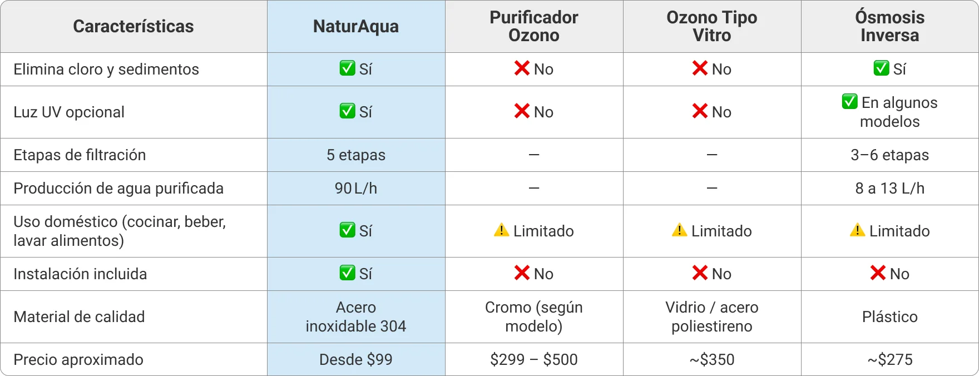This screenshot has height=376, width=979.
Task: Click red X for Ozono Tipo Vitro UV light
Action: click(x=700, y=111)
